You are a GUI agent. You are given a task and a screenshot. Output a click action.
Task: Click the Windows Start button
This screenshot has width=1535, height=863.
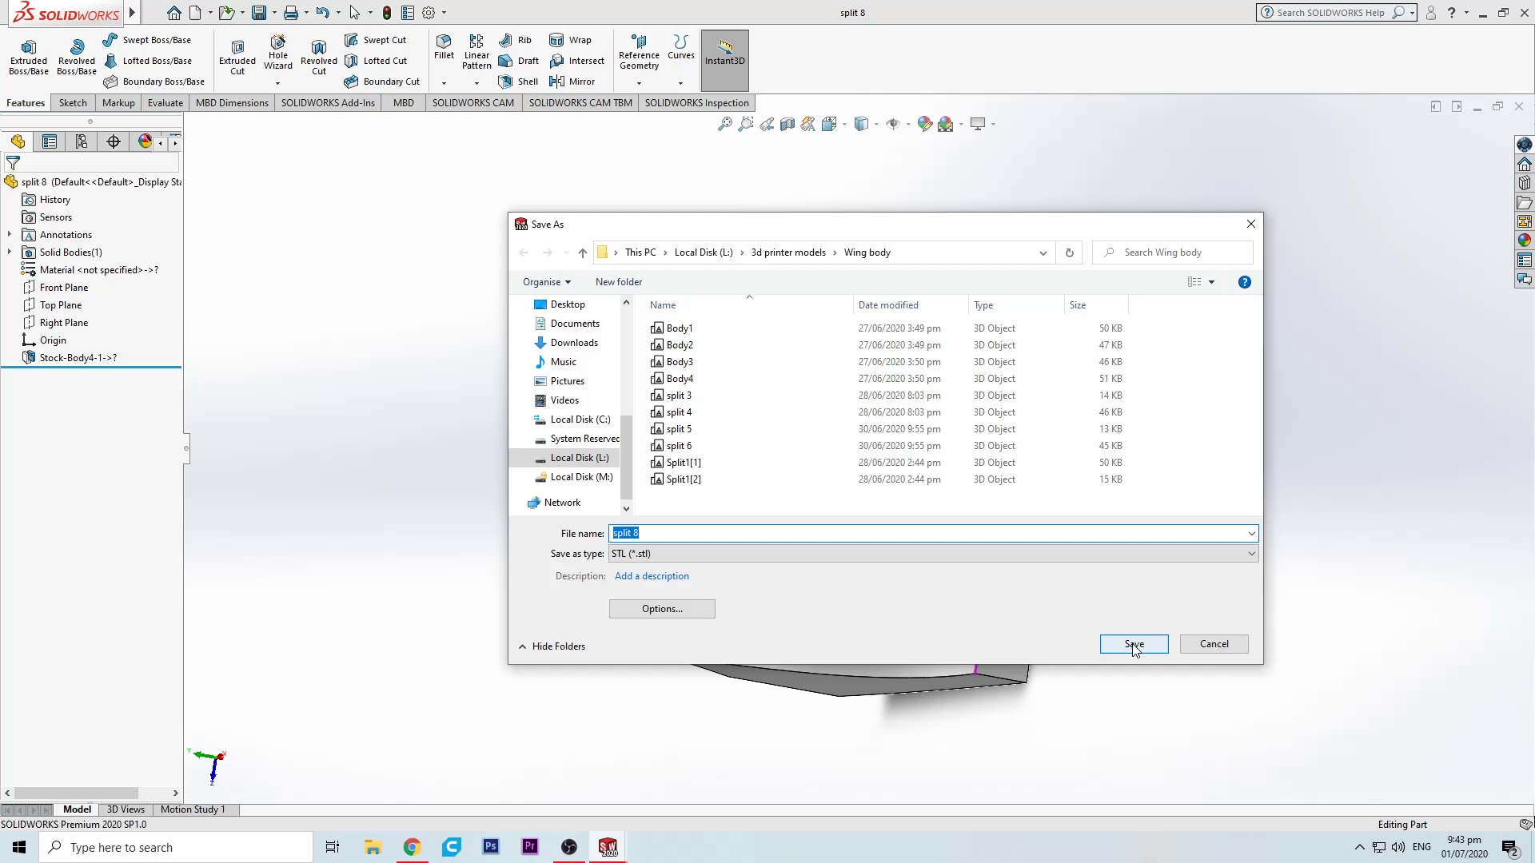(19, 847)
